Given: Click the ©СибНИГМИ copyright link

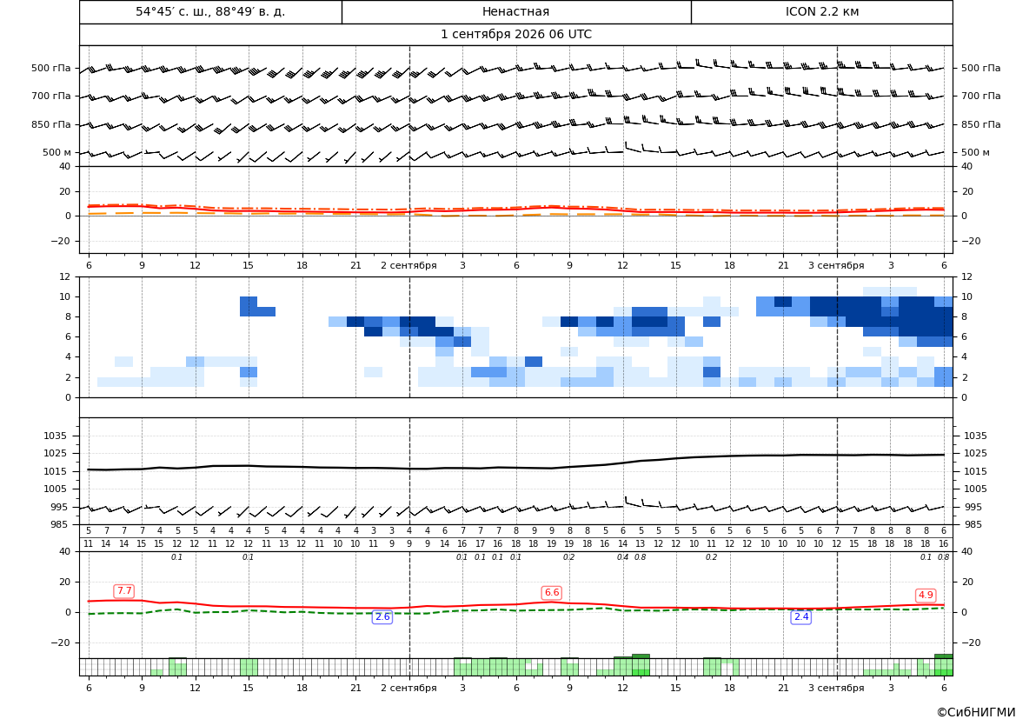Looking at the screenshot, I should (x=976, y=712).
